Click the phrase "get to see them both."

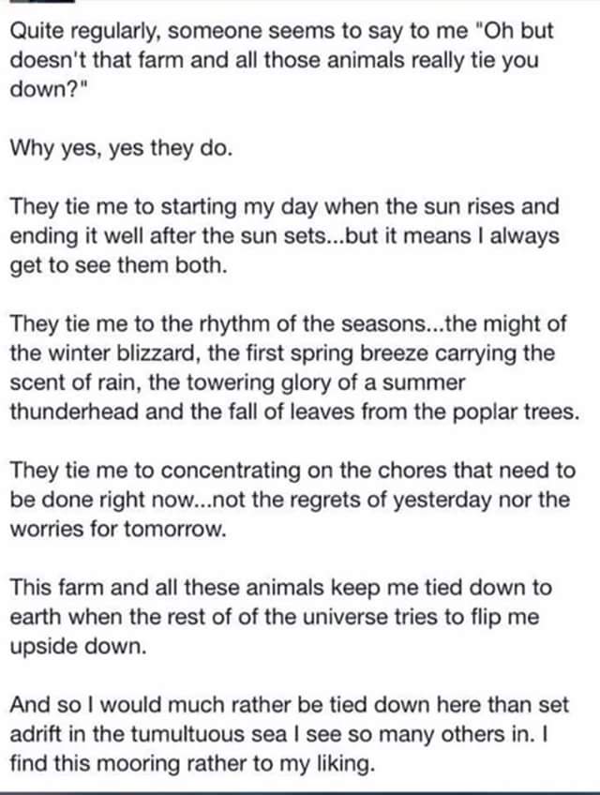(118, 265)
